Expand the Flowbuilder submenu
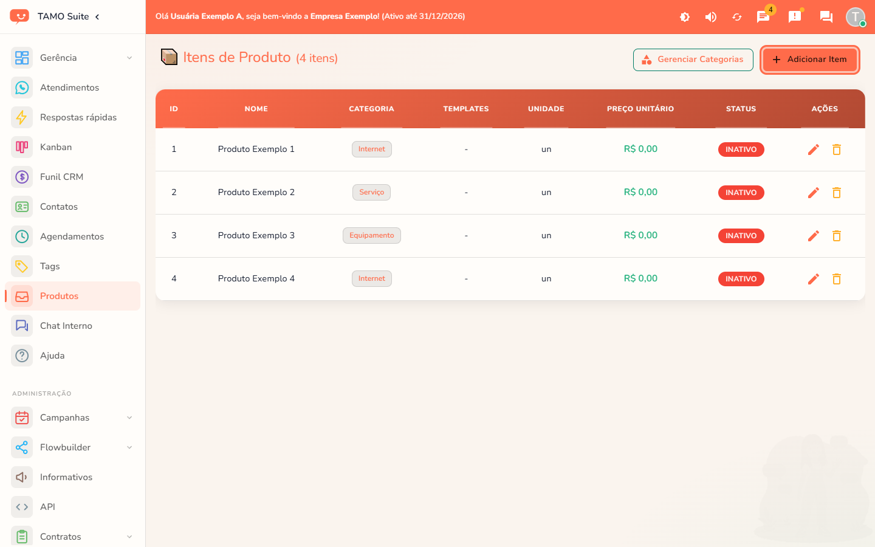875x547 pixels. [72, 447]
